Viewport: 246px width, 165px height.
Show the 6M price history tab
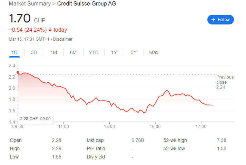pos(73,52)
